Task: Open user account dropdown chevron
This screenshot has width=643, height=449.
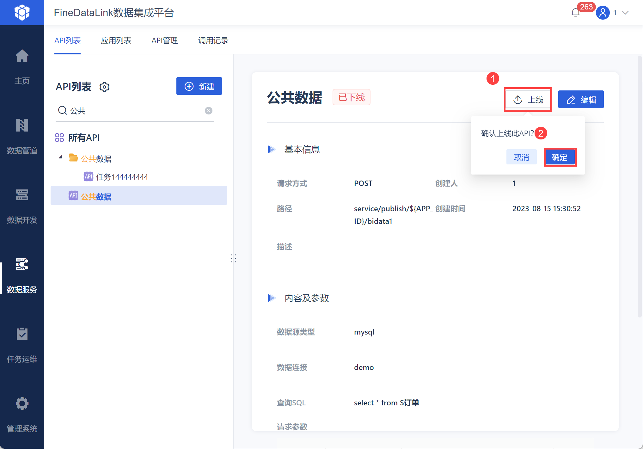Action: click(x=625, y=13)
